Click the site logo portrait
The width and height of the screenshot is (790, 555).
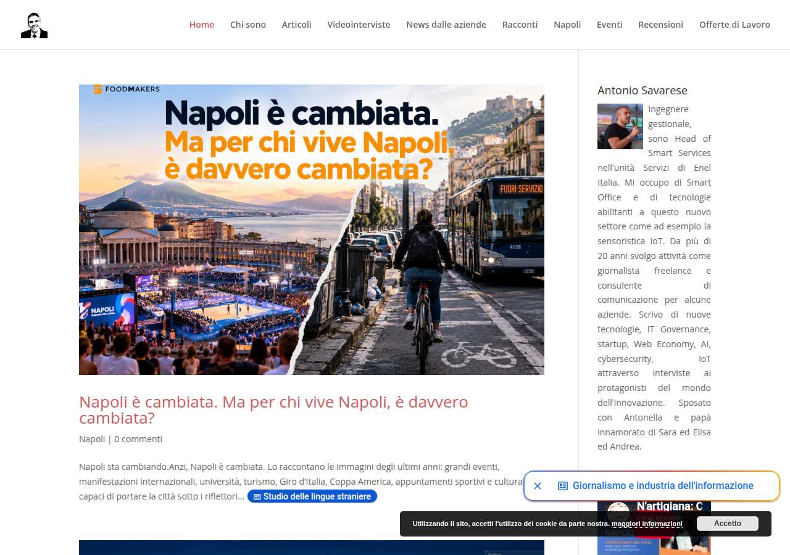(x=34, y=25)
